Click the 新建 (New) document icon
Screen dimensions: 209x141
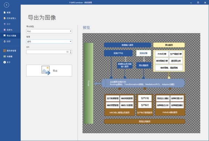point(4,12)
